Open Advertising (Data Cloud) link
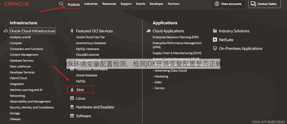 click(x=170, y=71)
